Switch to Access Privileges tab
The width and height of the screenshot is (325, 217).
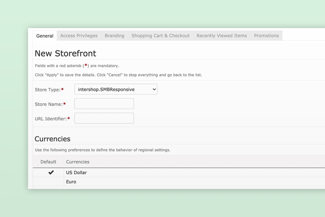tap(79, 36)
